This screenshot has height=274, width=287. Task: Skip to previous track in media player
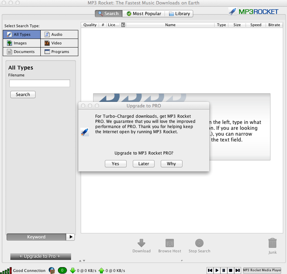point(210,270)
